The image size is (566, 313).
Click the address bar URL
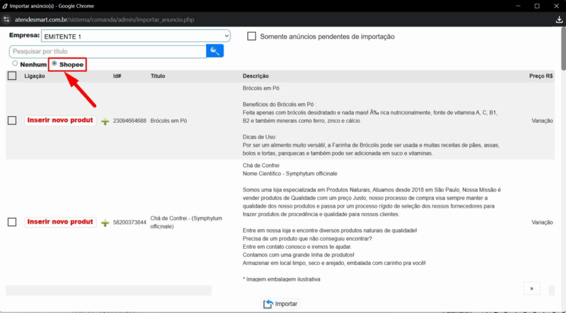pyautogui.click(x=104, y=19)
